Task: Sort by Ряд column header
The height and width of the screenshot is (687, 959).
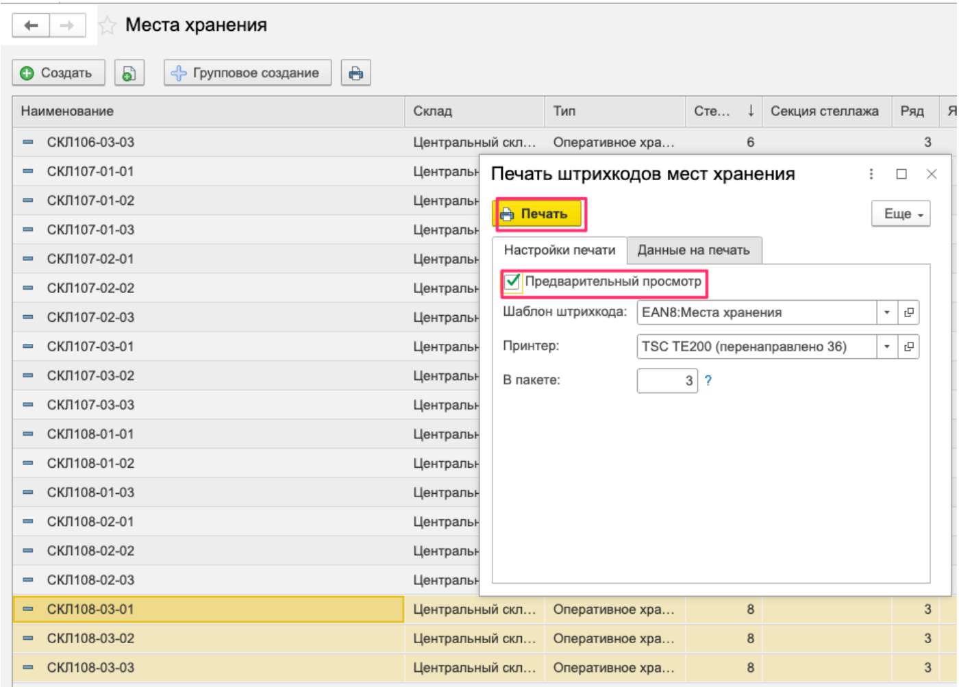Action: tap(914, 111)
